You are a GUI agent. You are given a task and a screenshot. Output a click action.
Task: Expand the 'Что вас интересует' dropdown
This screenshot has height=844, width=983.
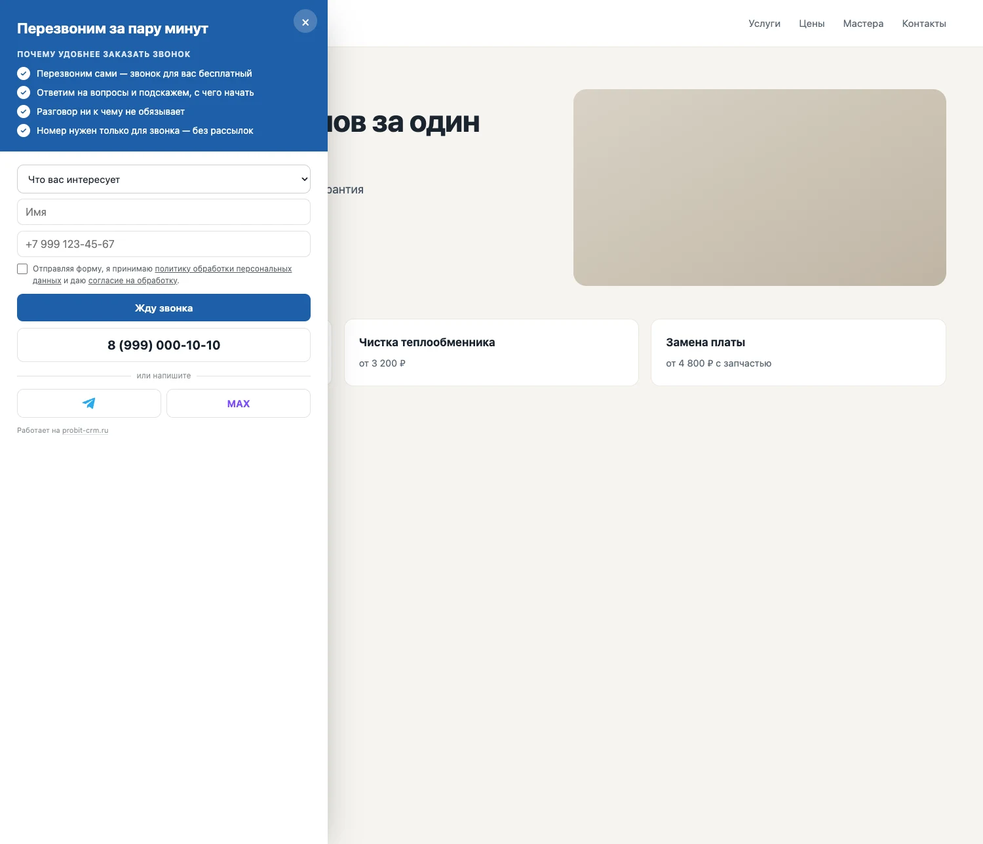tap(164, 179)
